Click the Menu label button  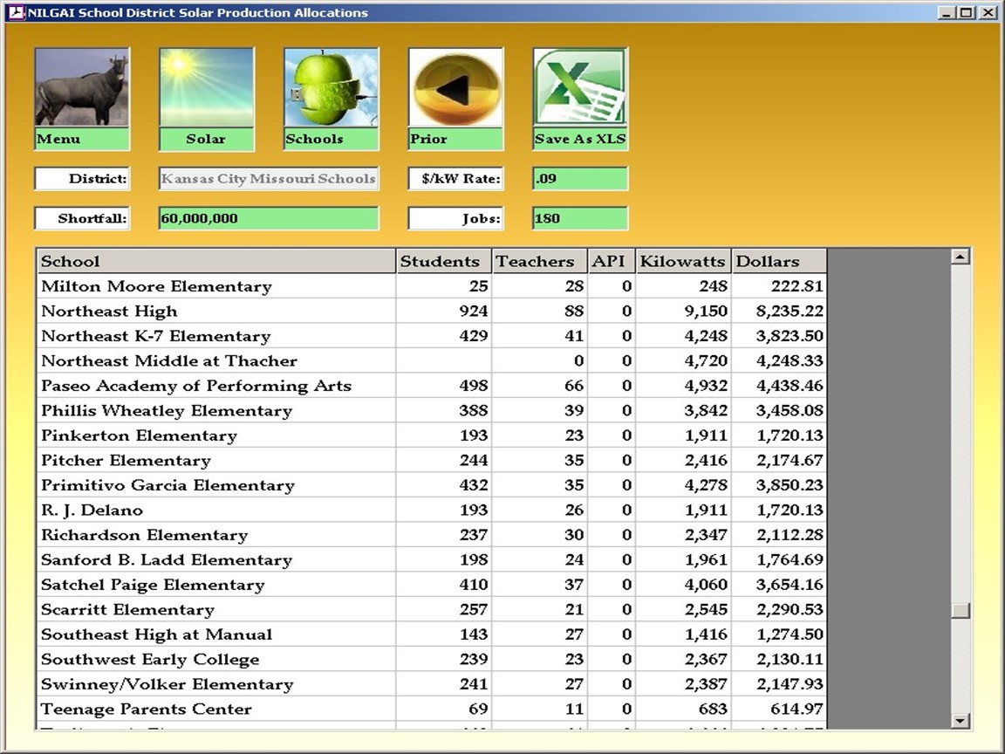[x=82, y=139]
